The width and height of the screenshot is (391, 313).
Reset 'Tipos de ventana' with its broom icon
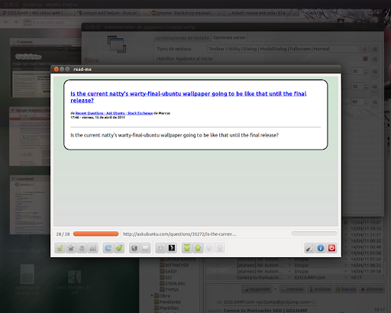click(x=375, y=49)
